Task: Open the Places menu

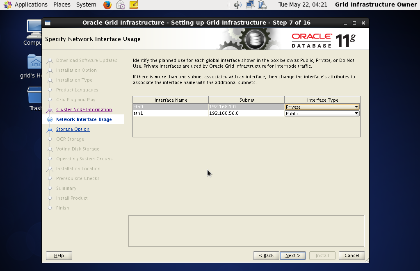Action: [62, 5]
